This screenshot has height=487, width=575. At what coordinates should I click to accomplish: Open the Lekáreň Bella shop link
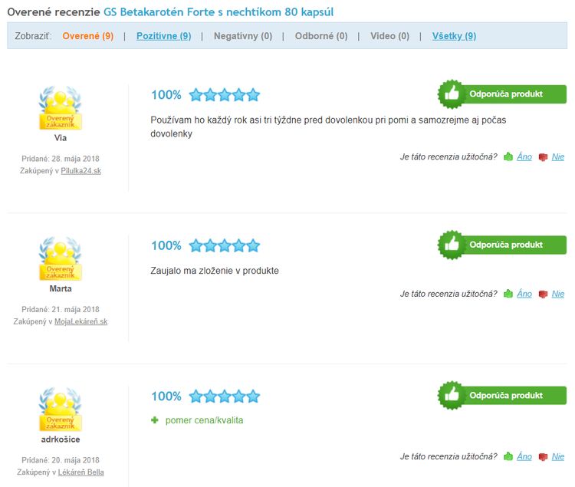tap(80, 472)
